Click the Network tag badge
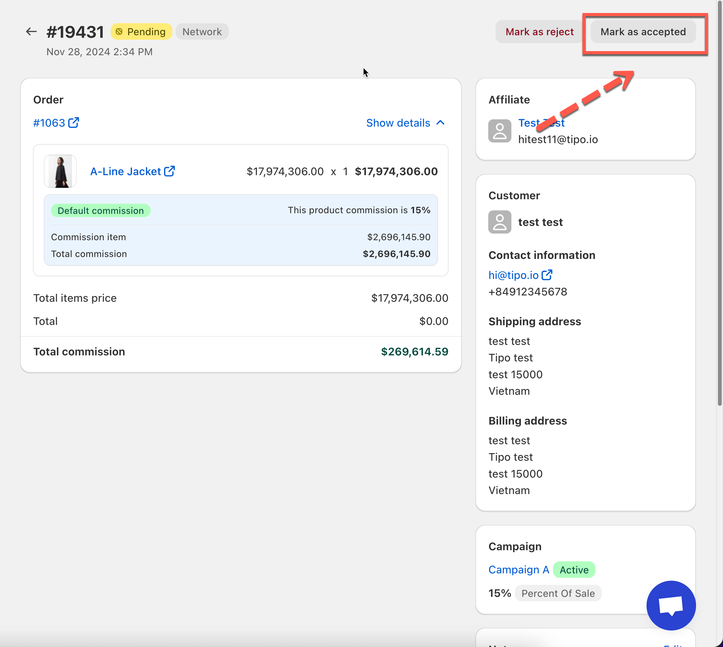 (202, 32)
